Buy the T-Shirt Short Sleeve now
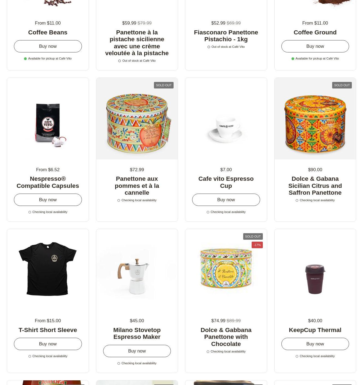This screenshot has width=363, height=385. coord(48,344)
